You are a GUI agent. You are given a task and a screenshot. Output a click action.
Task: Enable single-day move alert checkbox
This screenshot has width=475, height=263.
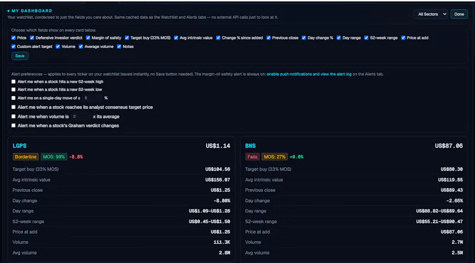tap(13, 98)
